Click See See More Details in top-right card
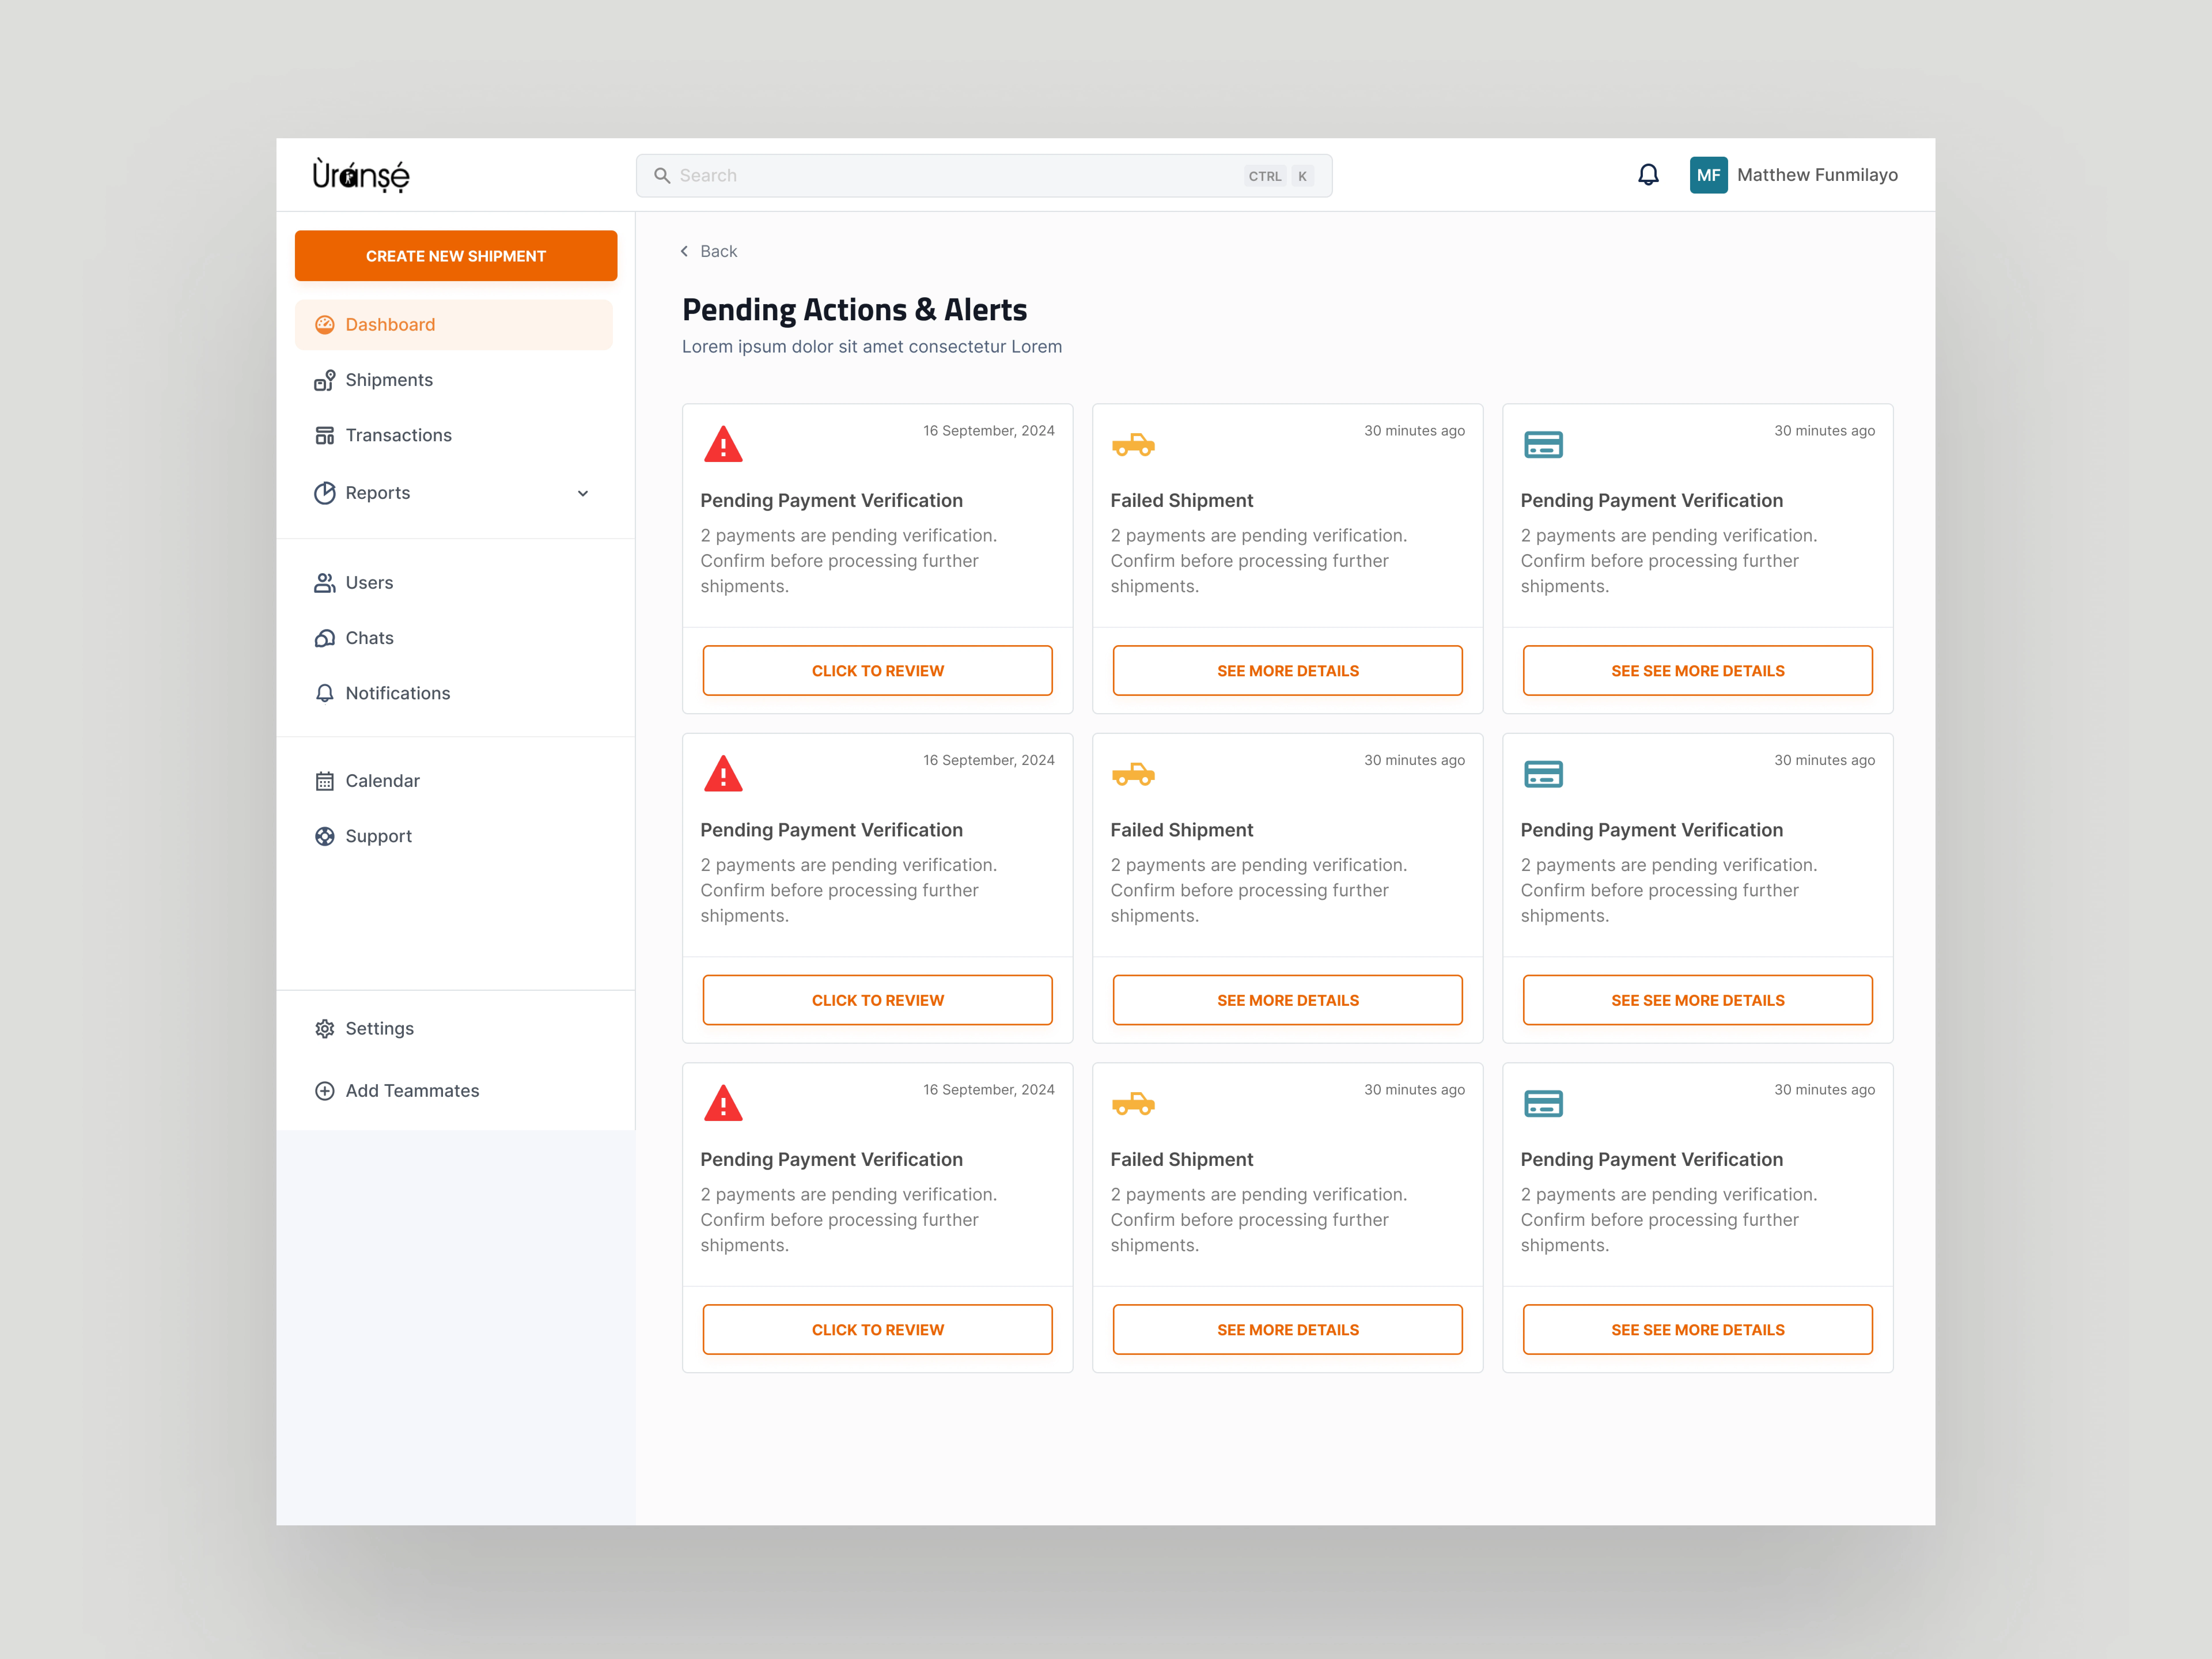2212x1659 pixels. click(x=1698, y=671)
